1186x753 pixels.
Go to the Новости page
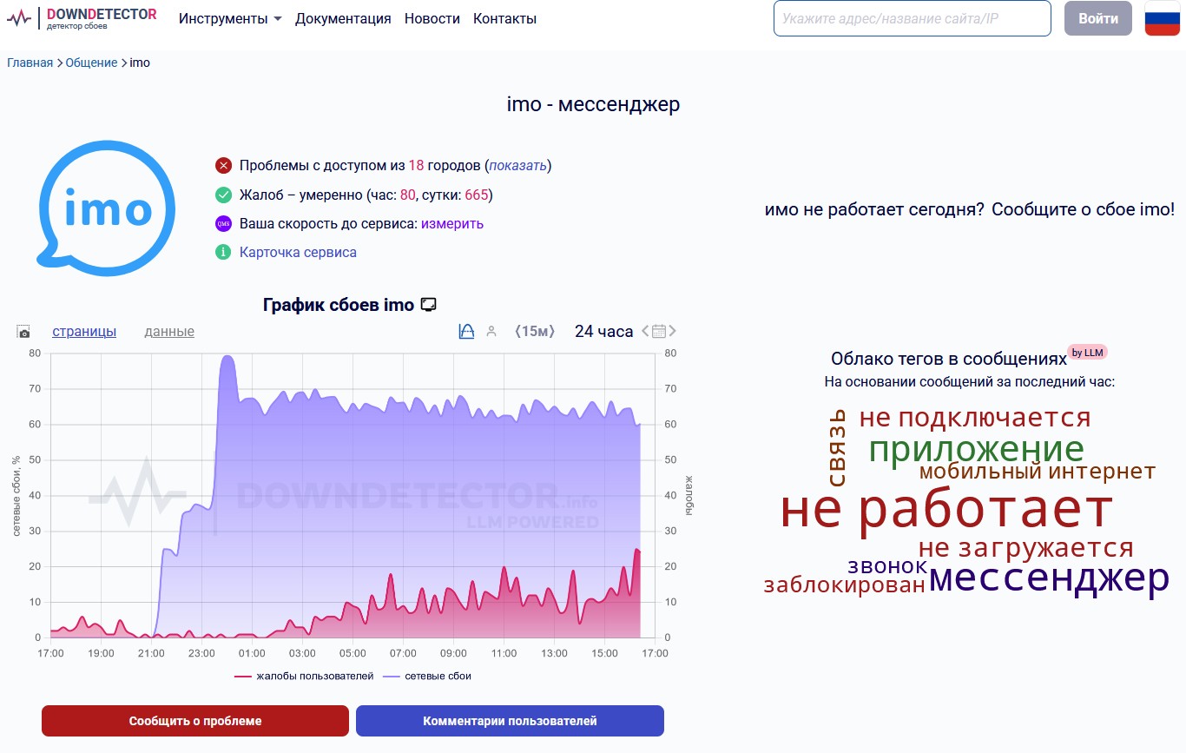tap(432, 18)
